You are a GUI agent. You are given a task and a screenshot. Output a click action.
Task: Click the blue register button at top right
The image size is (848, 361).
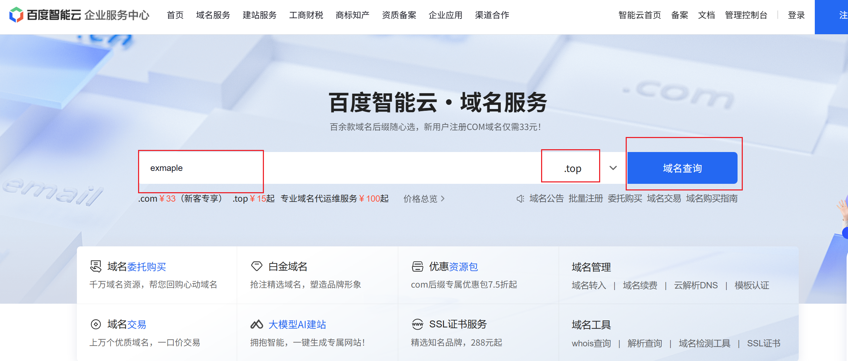pyautogui.click(x=831, y=17)
